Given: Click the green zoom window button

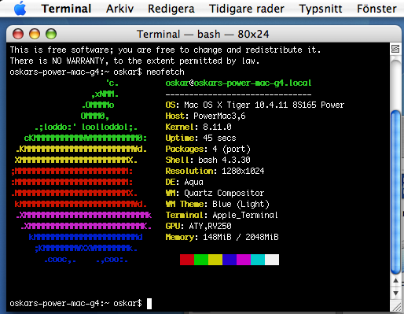Looking at the screenshot, I should (x=51, y=34).
